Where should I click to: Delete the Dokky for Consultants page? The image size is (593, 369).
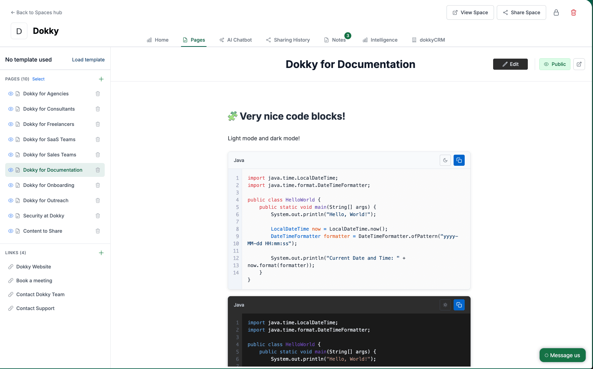tap(98, 109)
